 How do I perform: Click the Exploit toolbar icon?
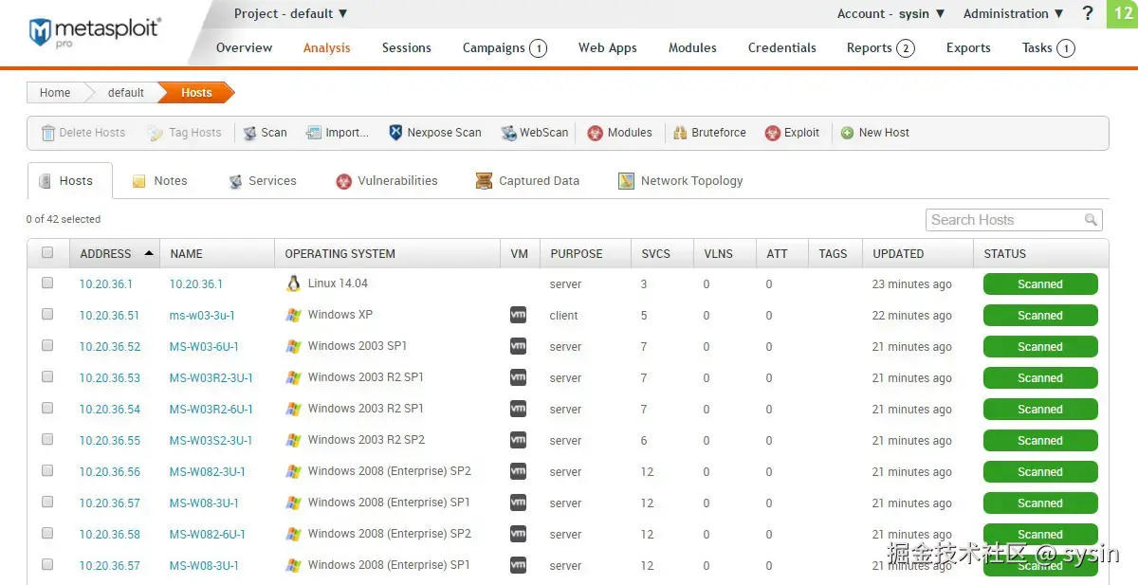coord(772,133)
